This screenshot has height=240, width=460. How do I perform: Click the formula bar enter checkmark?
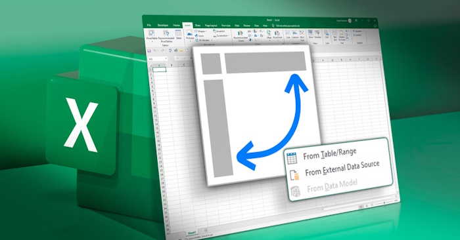coord(184,58)
